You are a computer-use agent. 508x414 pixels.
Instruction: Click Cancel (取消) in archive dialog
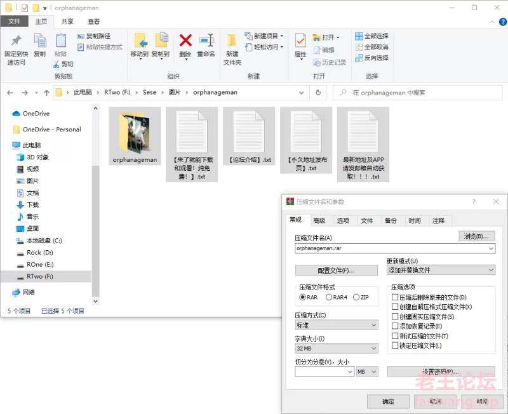(x=436, y=401)
